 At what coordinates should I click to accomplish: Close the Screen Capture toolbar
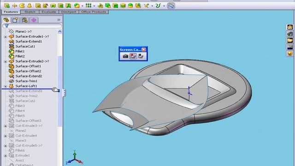click(x=144, y=49)
